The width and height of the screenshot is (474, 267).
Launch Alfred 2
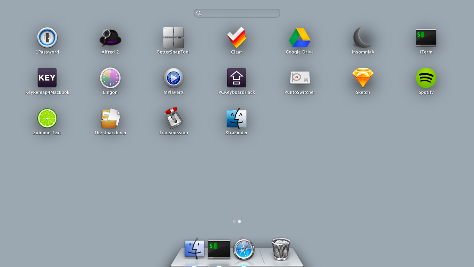110,38
